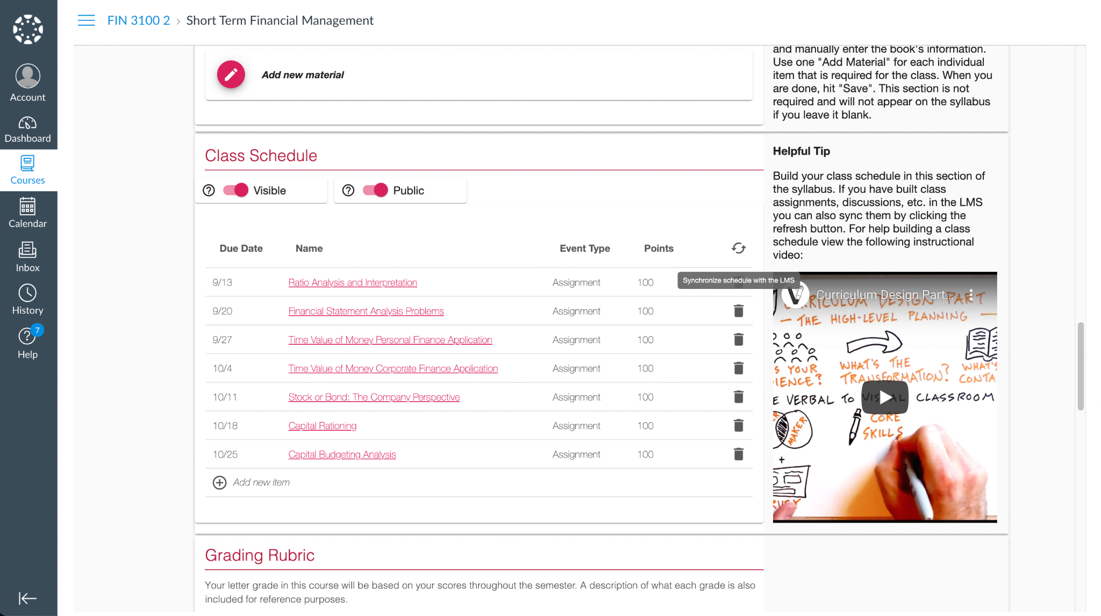Go to the Dashboard

point(27,129)
